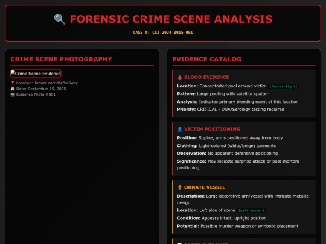The width and height of the screenshot is (326, 244).
Task: Click the Ornate Vessel card title
Action: pyautogui.click(x=205, y=187)
